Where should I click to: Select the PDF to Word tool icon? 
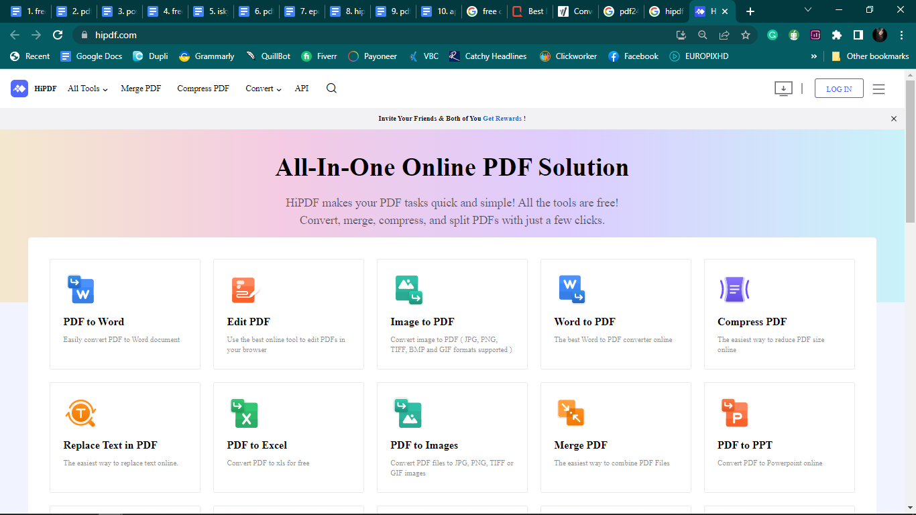tap(80, 289)
